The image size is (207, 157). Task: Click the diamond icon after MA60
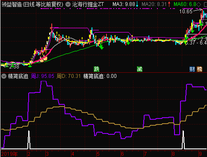pos(199,5)
